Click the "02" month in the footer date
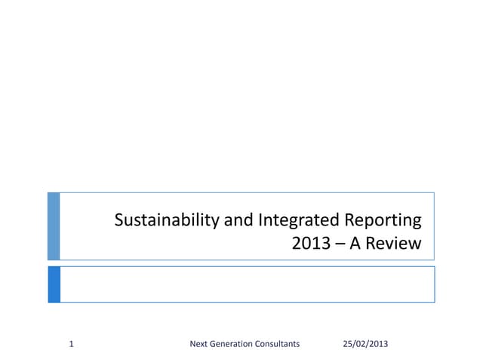 click(x=361, y=344)
